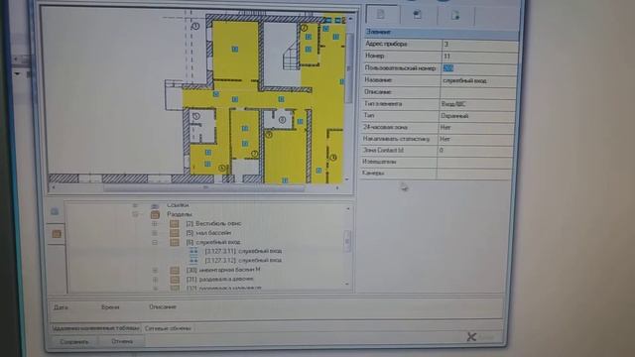
Task: Expand the [2] Вестибюль офис node
Action: pos(155,223)
